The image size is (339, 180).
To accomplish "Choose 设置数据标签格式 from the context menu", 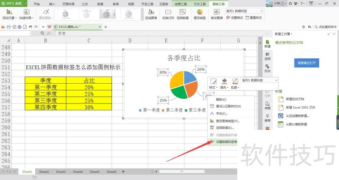I will click(x=223, y=142).
